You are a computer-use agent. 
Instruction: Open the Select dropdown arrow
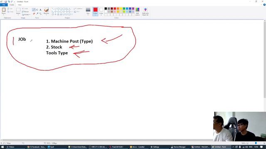pyautogui.click(x=18, y=15)
